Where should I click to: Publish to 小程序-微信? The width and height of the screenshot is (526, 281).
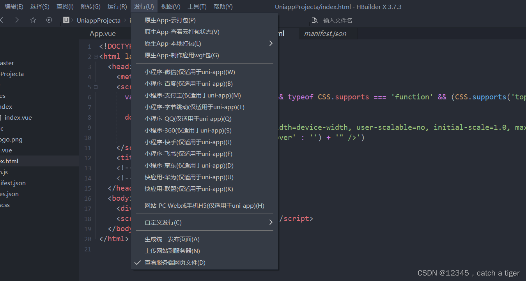tap(205, 72)
